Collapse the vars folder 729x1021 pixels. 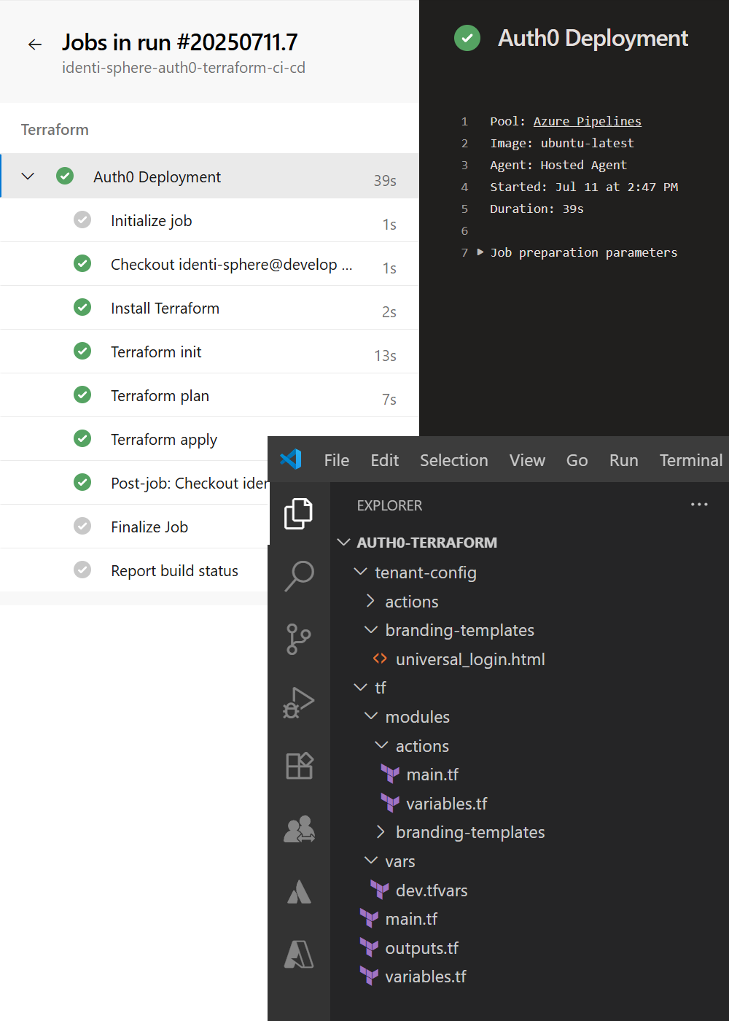click(371, 861)
